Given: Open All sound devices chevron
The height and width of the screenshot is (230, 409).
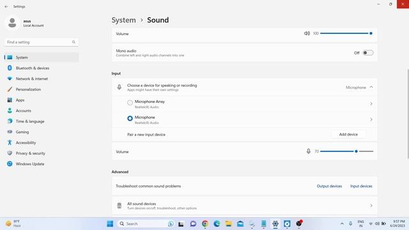Looking at the screenshot, I should point(371,206).
